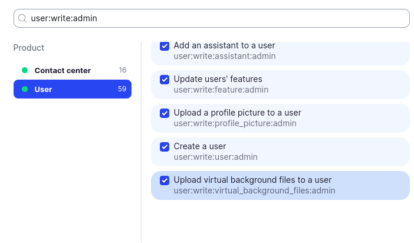Image resolution: width=414 pixels, height=243 pixels.
Task: Click user:write:feature:admin scope text
Action: pos(221,90)
